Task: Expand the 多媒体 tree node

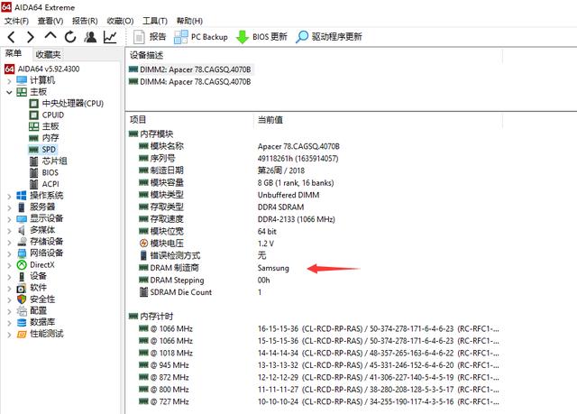Action: [9, 230]
